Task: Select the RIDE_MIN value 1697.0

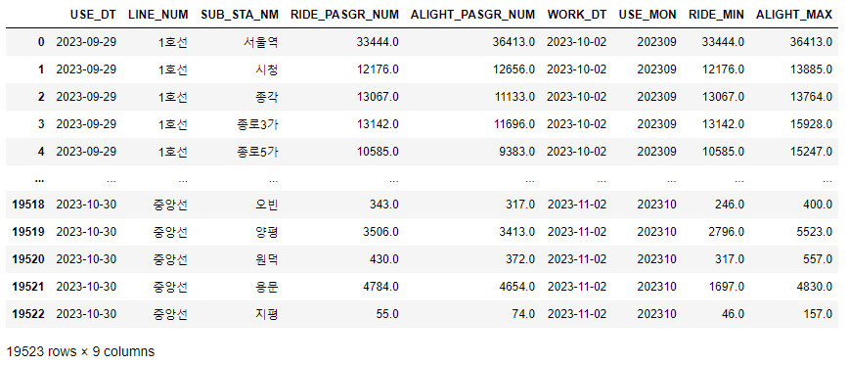Action: pyautogui.click(x=726, y=287)
